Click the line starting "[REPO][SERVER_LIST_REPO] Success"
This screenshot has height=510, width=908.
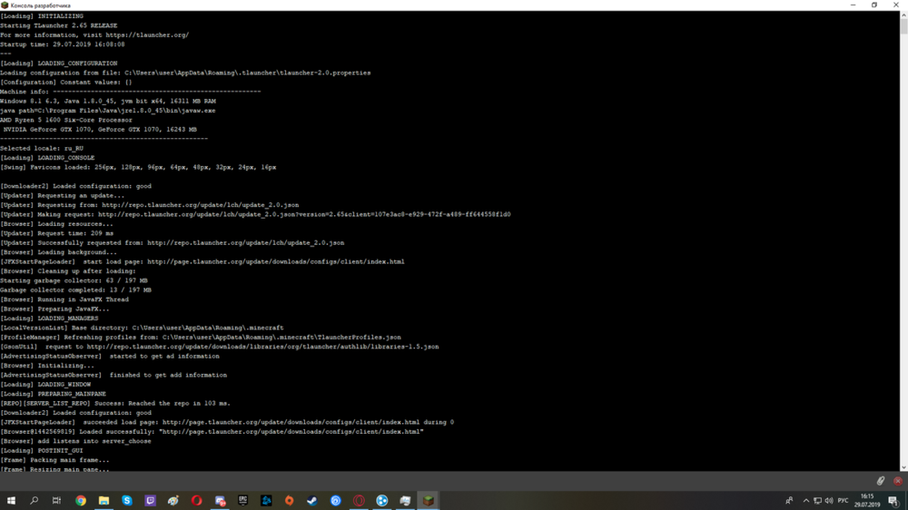point(115,403)
